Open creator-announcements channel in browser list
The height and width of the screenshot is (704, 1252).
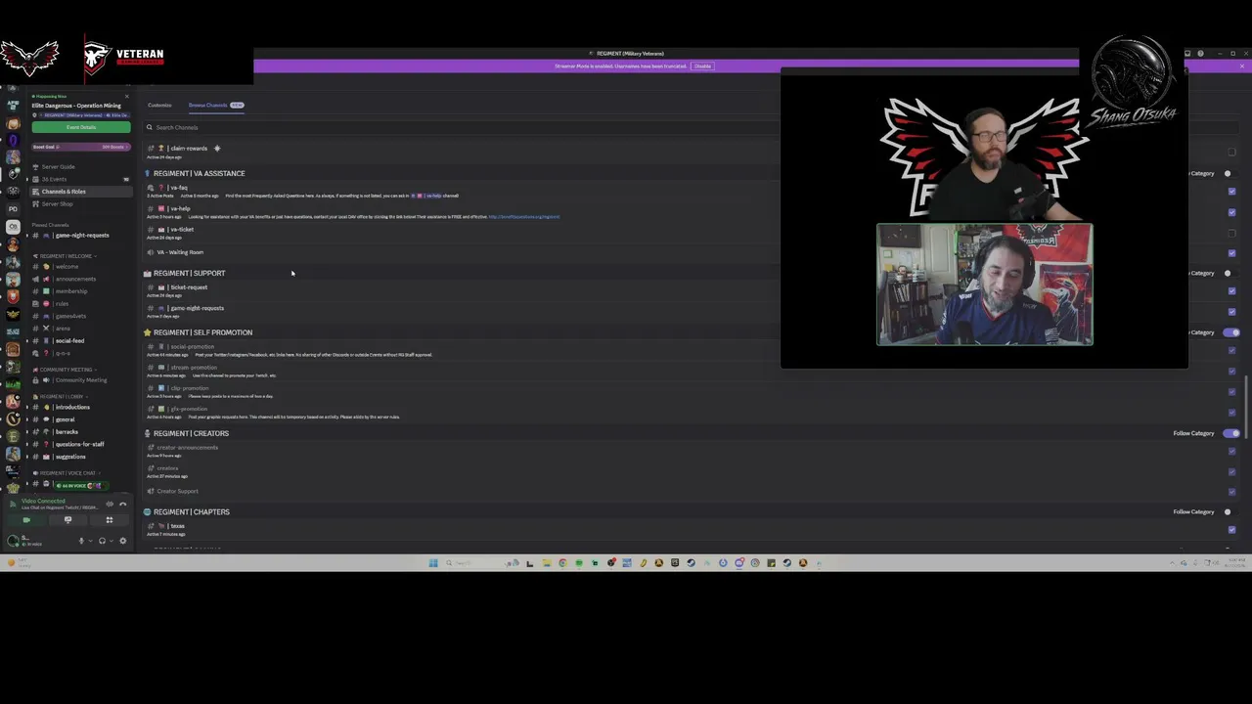[x=187, y=448]
